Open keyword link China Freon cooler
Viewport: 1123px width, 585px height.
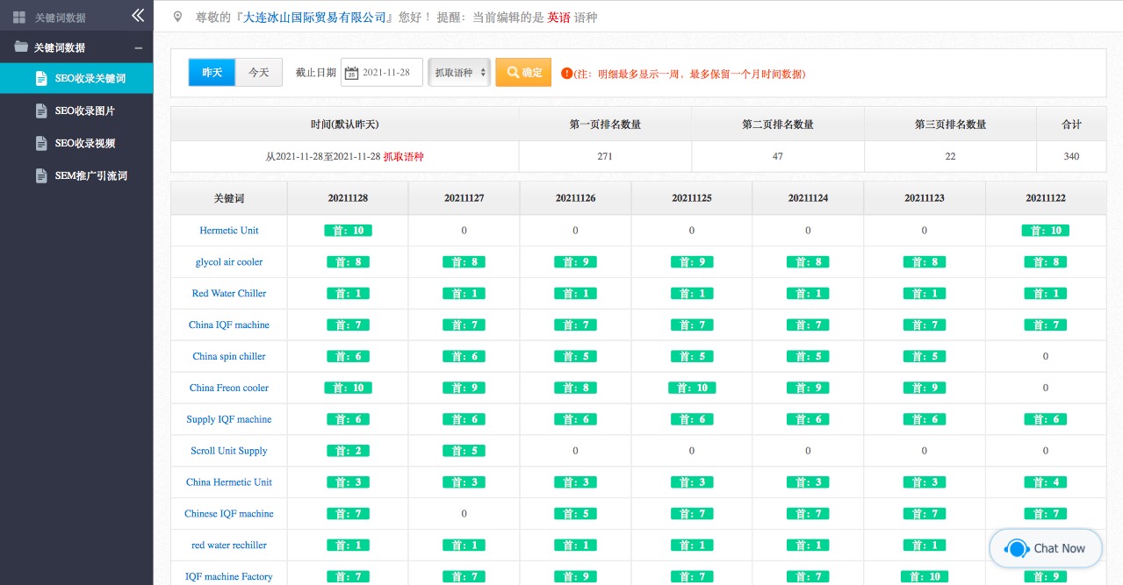tap(229, 389)
